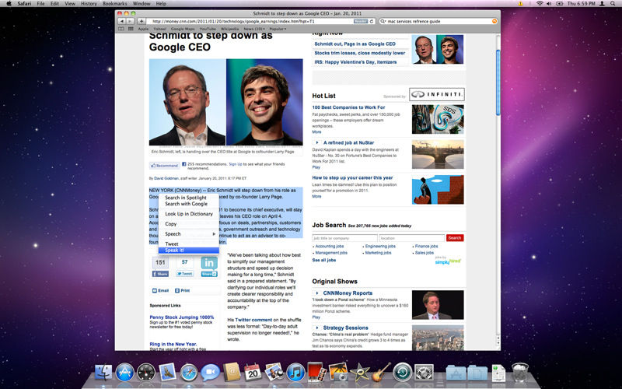622x389 pixels.
Task: Choose Search with Google in context menu
Action: [x=188, y=204]
